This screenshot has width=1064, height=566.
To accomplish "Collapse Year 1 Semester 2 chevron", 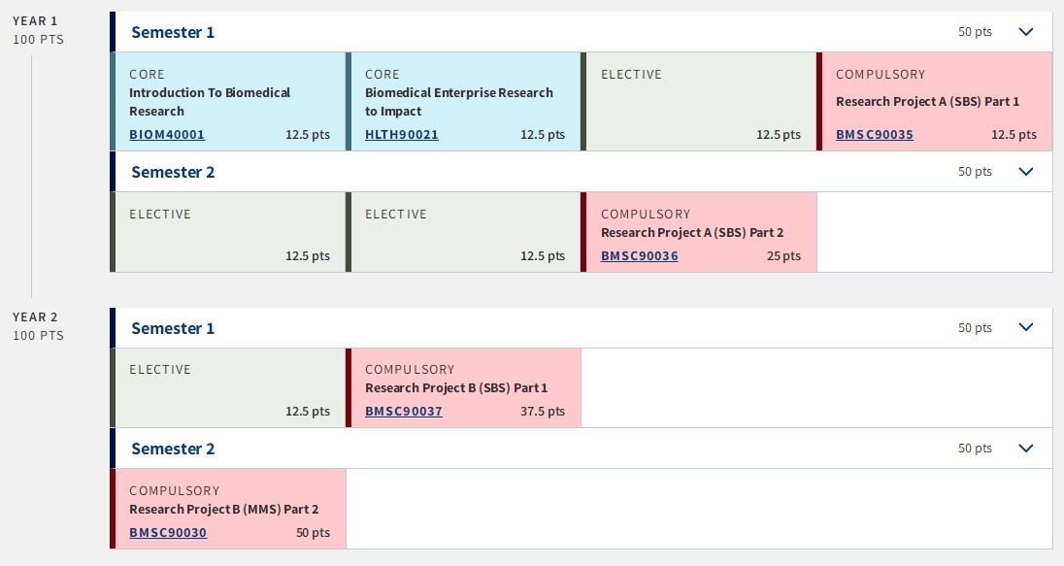I will pyautogui.click(x=1026, y=172).
